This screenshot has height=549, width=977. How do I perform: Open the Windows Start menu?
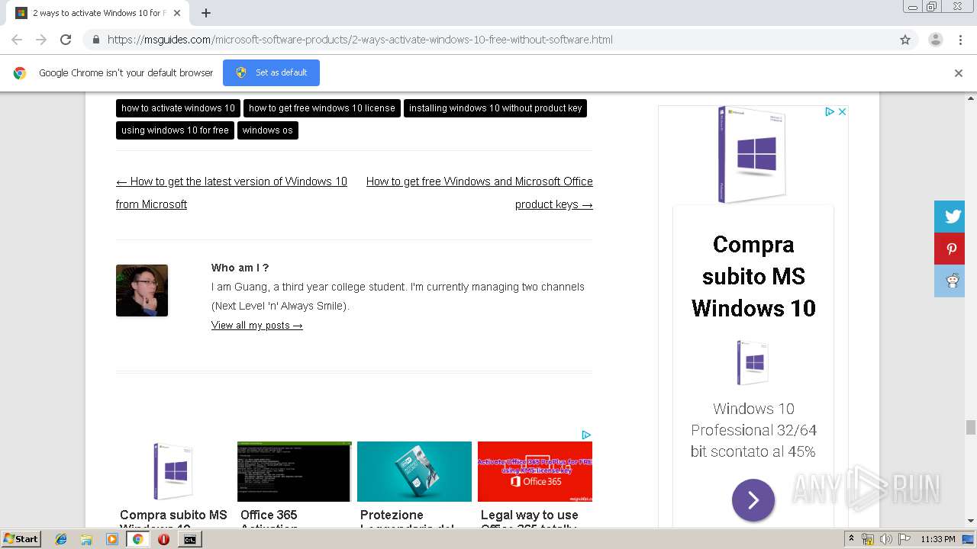tap(21, 538)
